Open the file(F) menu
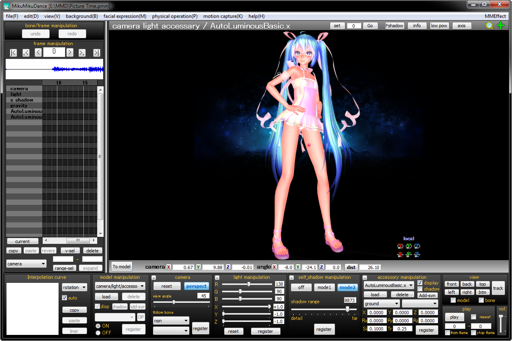The height and width of the screenshot is (341, 512). click(x=12, y=16)
